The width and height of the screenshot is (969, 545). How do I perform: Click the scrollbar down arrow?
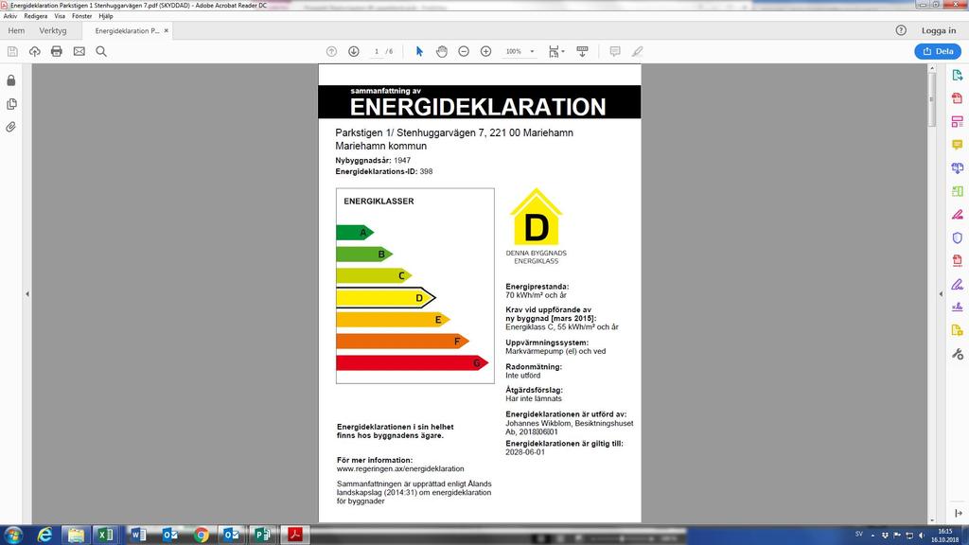tap(932, 521)
